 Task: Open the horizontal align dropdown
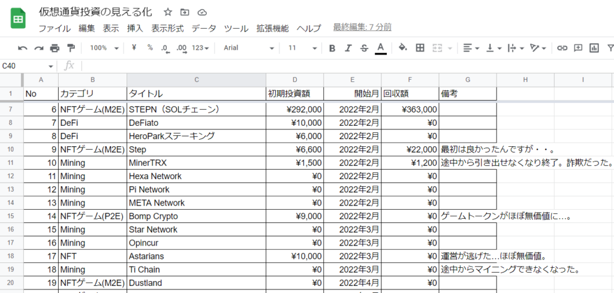click(471, 48)
